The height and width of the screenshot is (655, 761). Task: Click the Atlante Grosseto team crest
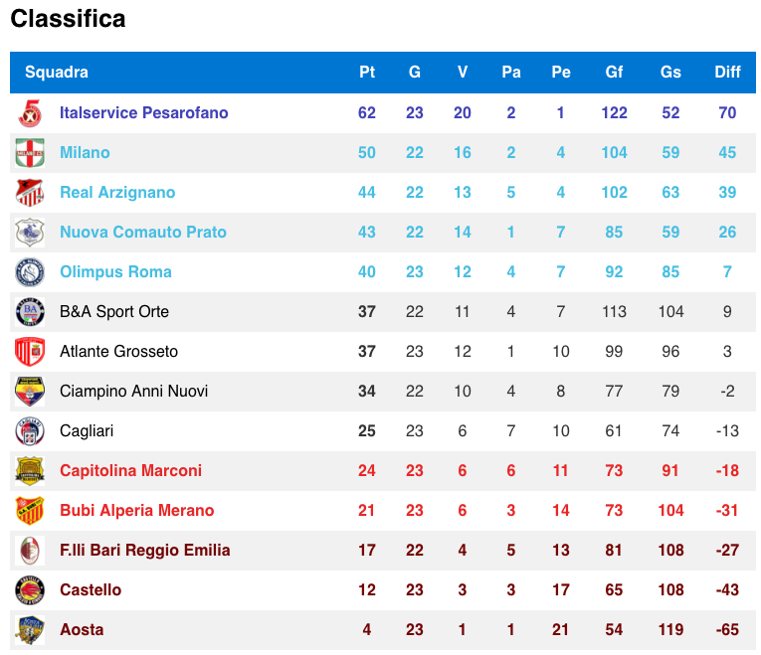pos(30,352)
